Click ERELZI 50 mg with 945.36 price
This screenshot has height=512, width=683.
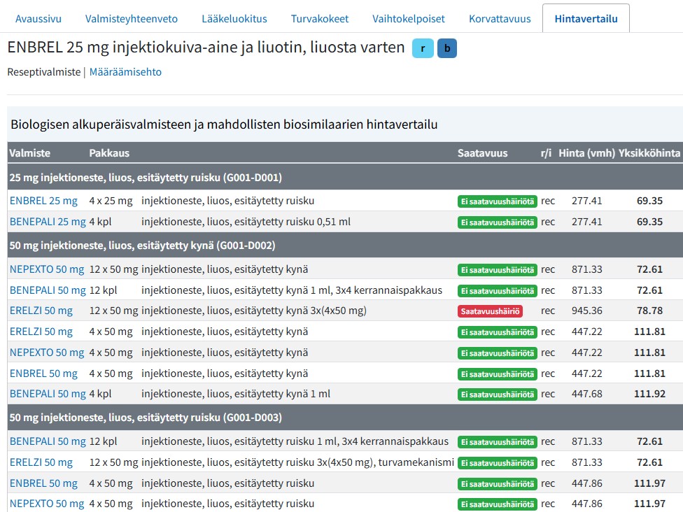tap(41, 311)
